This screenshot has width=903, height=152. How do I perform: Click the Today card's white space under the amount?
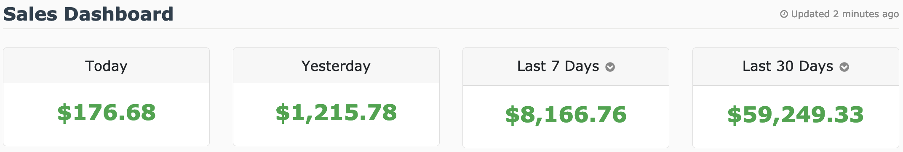106,136
